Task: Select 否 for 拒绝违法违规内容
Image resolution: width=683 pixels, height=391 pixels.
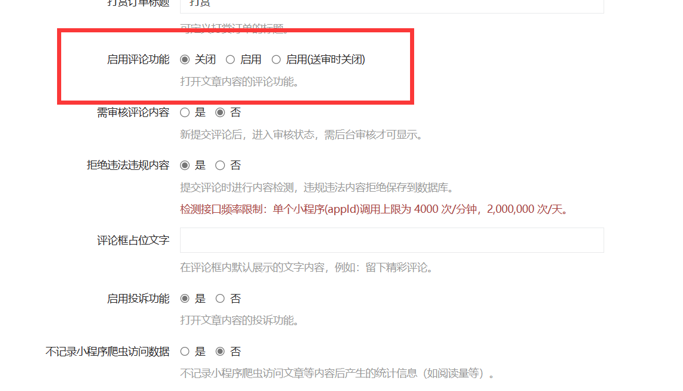Action: coord(220,165)
